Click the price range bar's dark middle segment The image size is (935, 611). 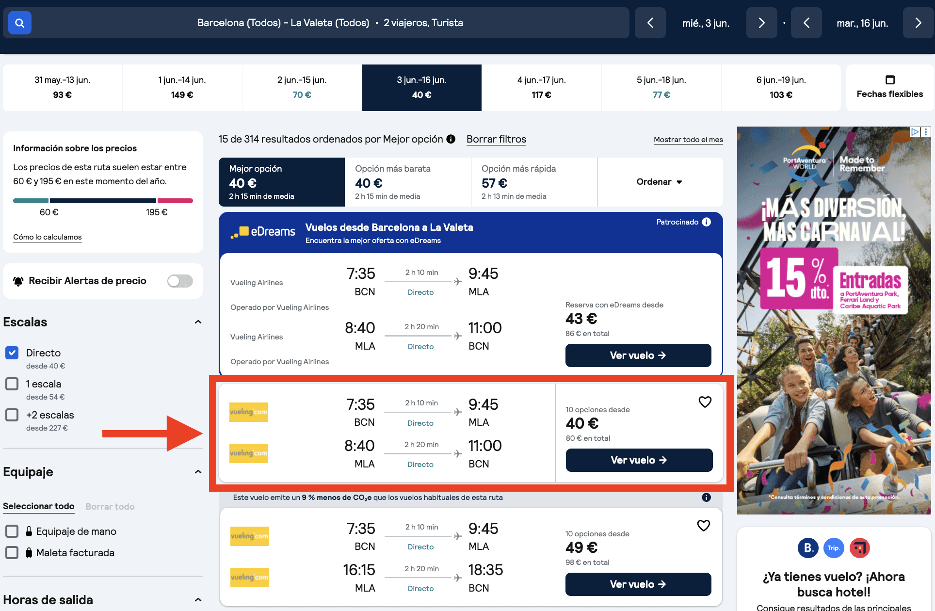point(103,201)
